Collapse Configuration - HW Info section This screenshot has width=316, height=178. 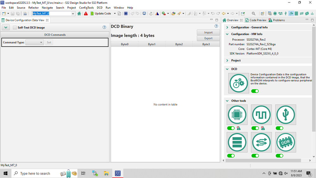pos(227,34)
